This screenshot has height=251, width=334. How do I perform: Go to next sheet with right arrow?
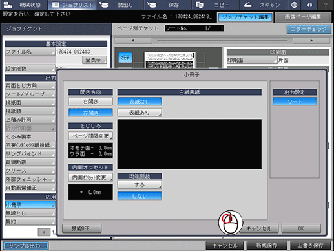coord(311,41)
